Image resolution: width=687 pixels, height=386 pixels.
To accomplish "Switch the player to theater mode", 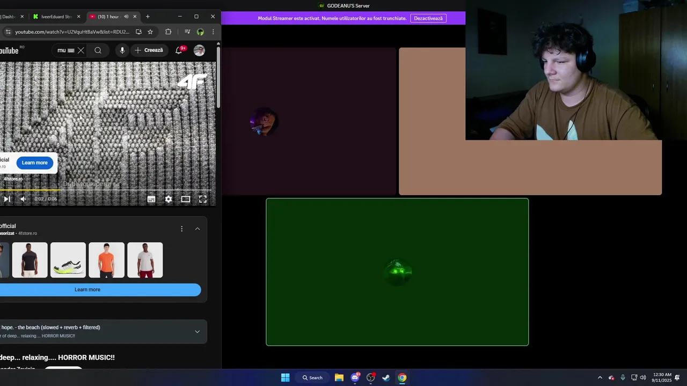I will point(186,199).
